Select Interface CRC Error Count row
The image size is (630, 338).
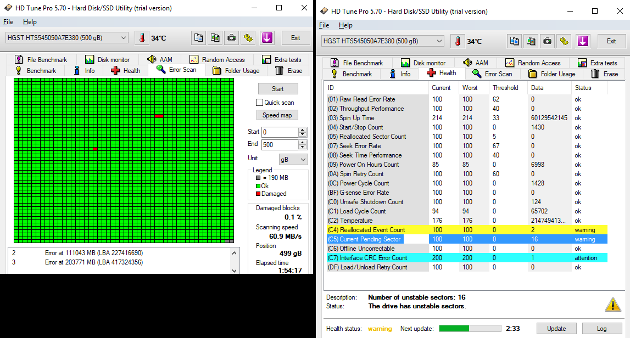click(466, 258)
